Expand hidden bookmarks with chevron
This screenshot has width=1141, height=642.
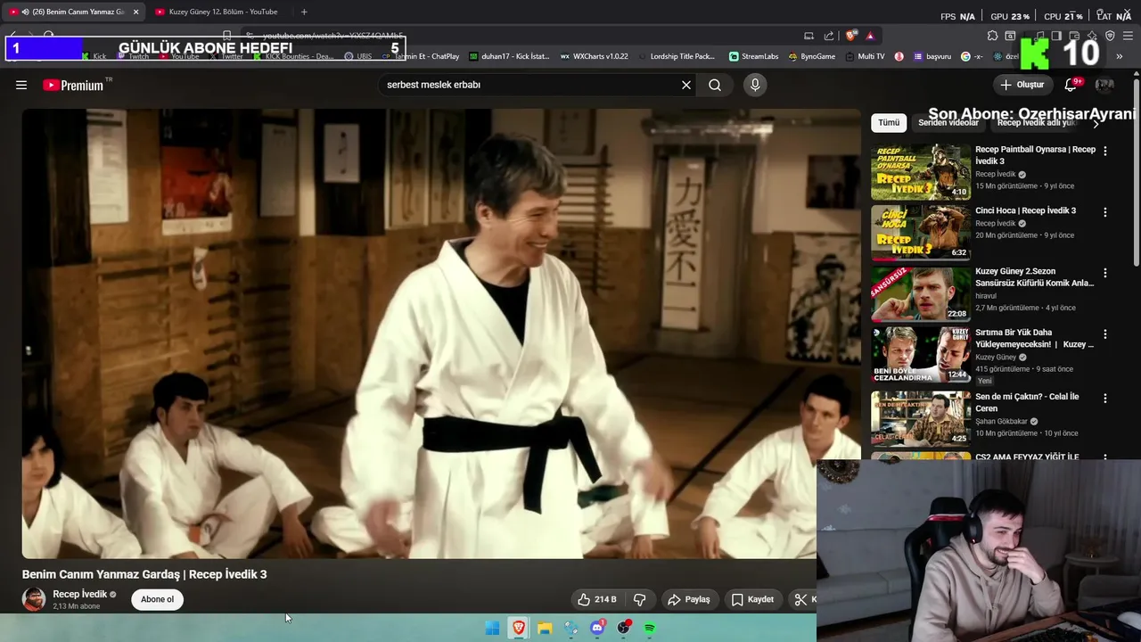(x=1120, y=56)
